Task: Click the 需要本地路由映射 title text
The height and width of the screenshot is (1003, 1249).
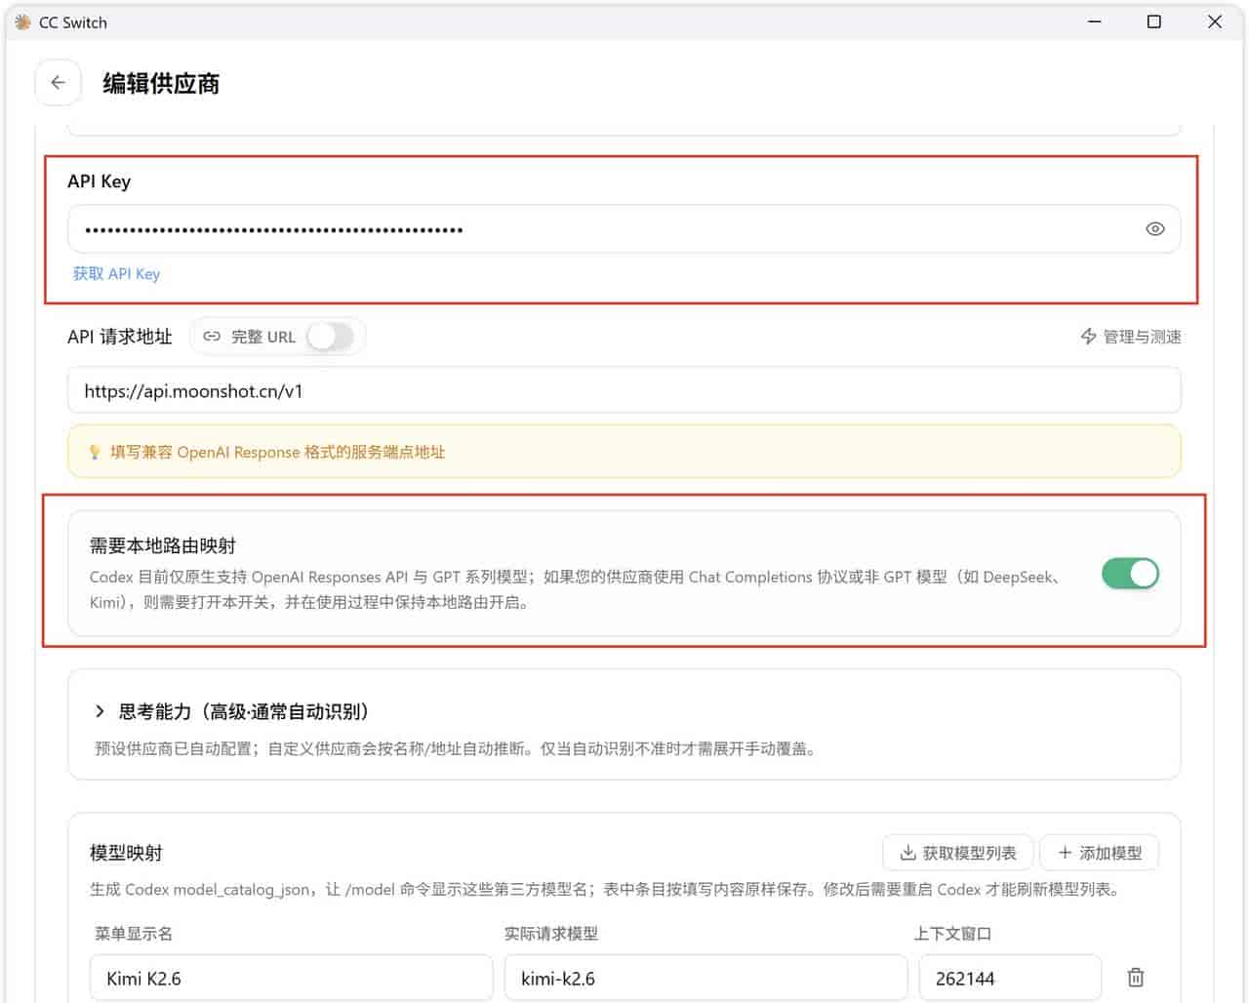Action: [x=163, y=545]
